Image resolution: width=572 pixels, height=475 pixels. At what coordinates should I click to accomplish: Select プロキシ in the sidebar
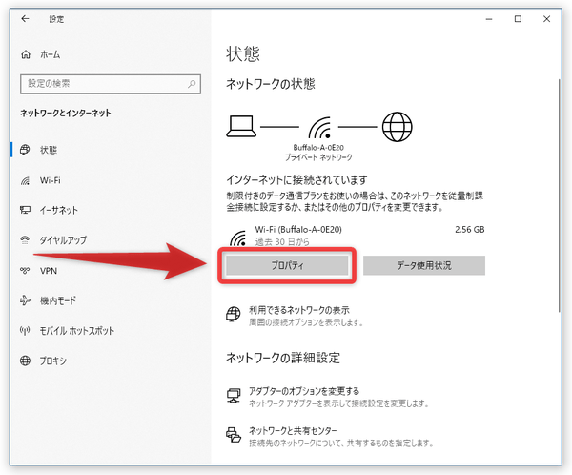[53, 361]
